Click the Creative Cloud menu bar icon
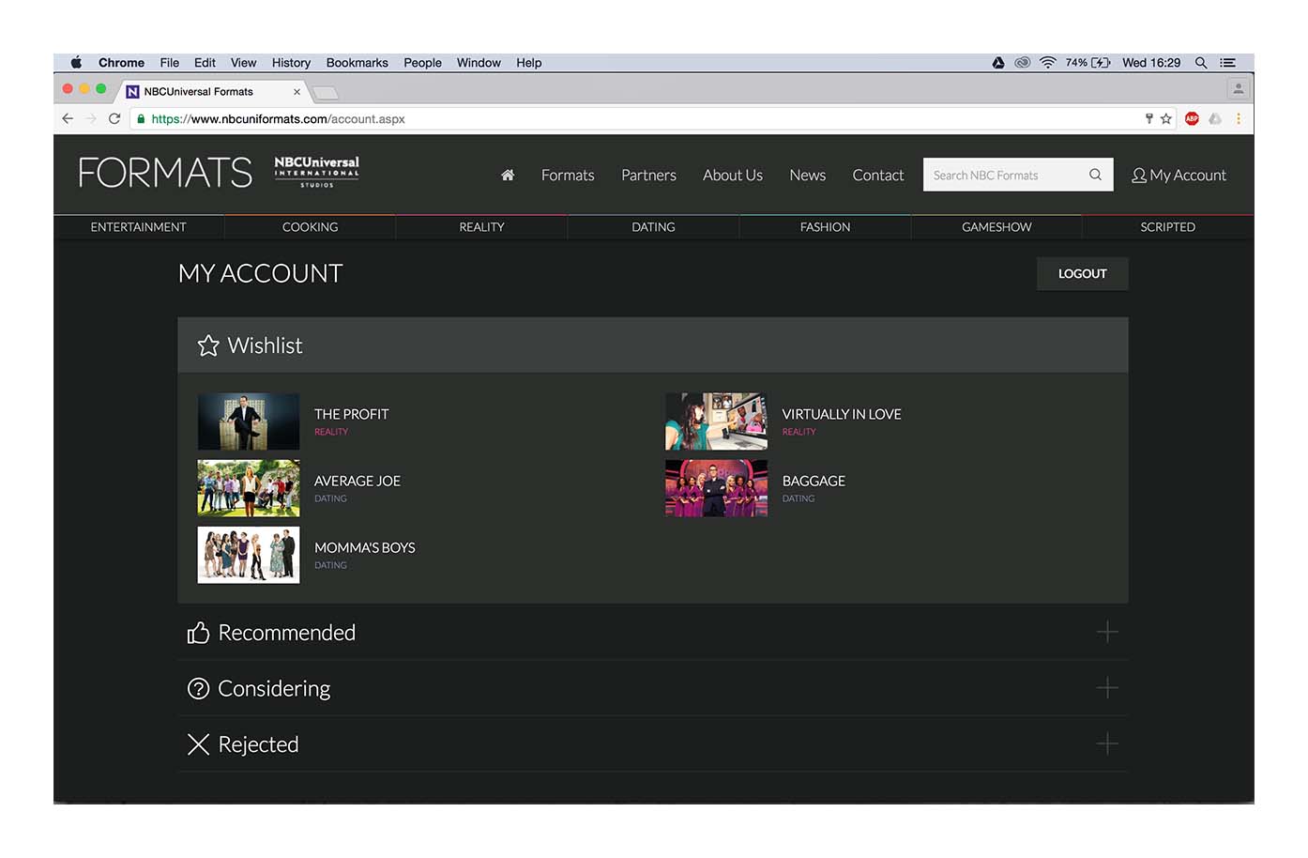 pyautogui.click(x=1023, y=63)
